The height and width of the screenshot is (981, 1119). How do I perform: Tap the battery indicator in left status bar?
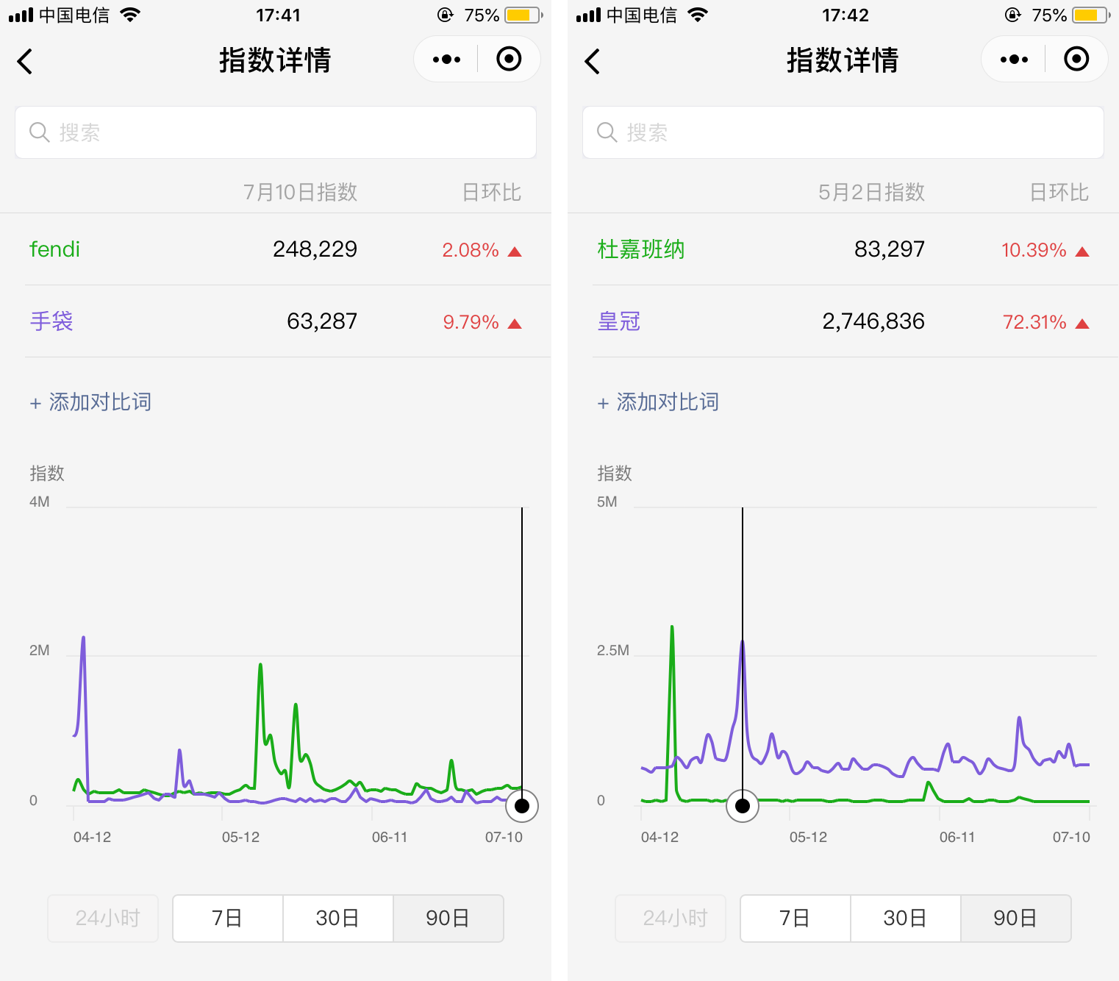[x=523, y=15]
